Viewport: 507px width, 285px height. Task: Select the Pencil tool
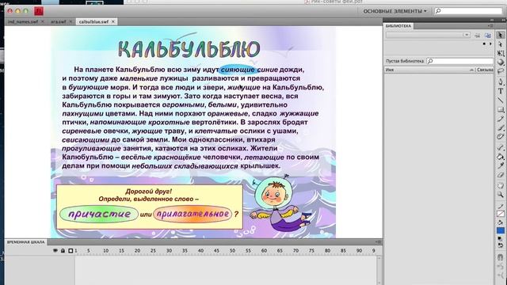click(x=500, y=119)
